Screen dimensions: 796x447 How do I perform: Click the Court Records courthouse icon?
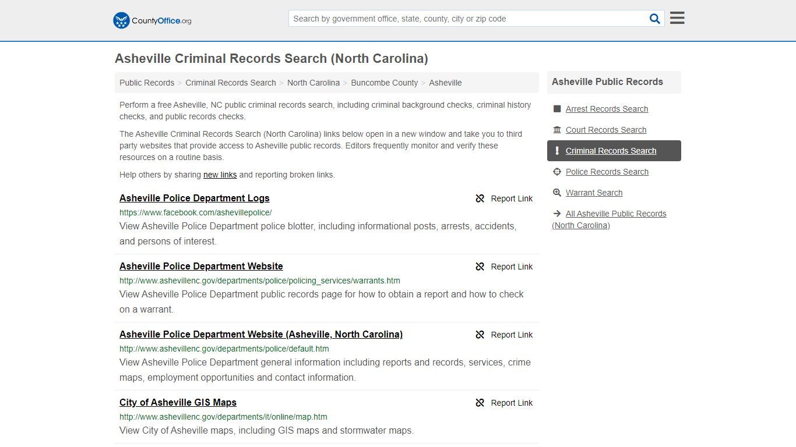coord(557,130)
